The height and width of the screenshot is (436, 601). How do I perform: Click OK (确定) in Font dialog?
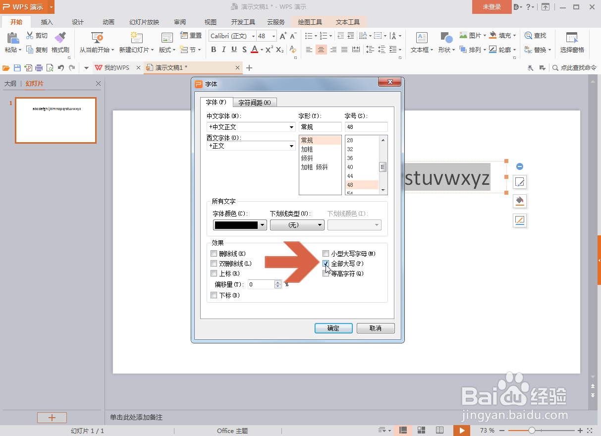pos(333,328)
